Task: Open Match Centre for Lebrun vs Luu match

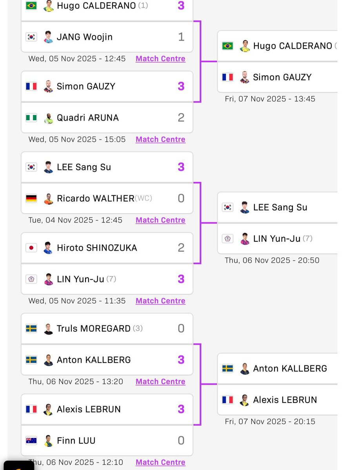Action: [x=160, y=462]
